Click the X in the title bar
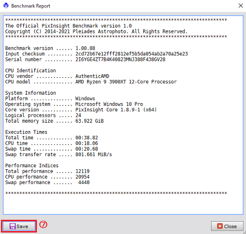Viewport: 246px width, 234px height. pos(241,6)
